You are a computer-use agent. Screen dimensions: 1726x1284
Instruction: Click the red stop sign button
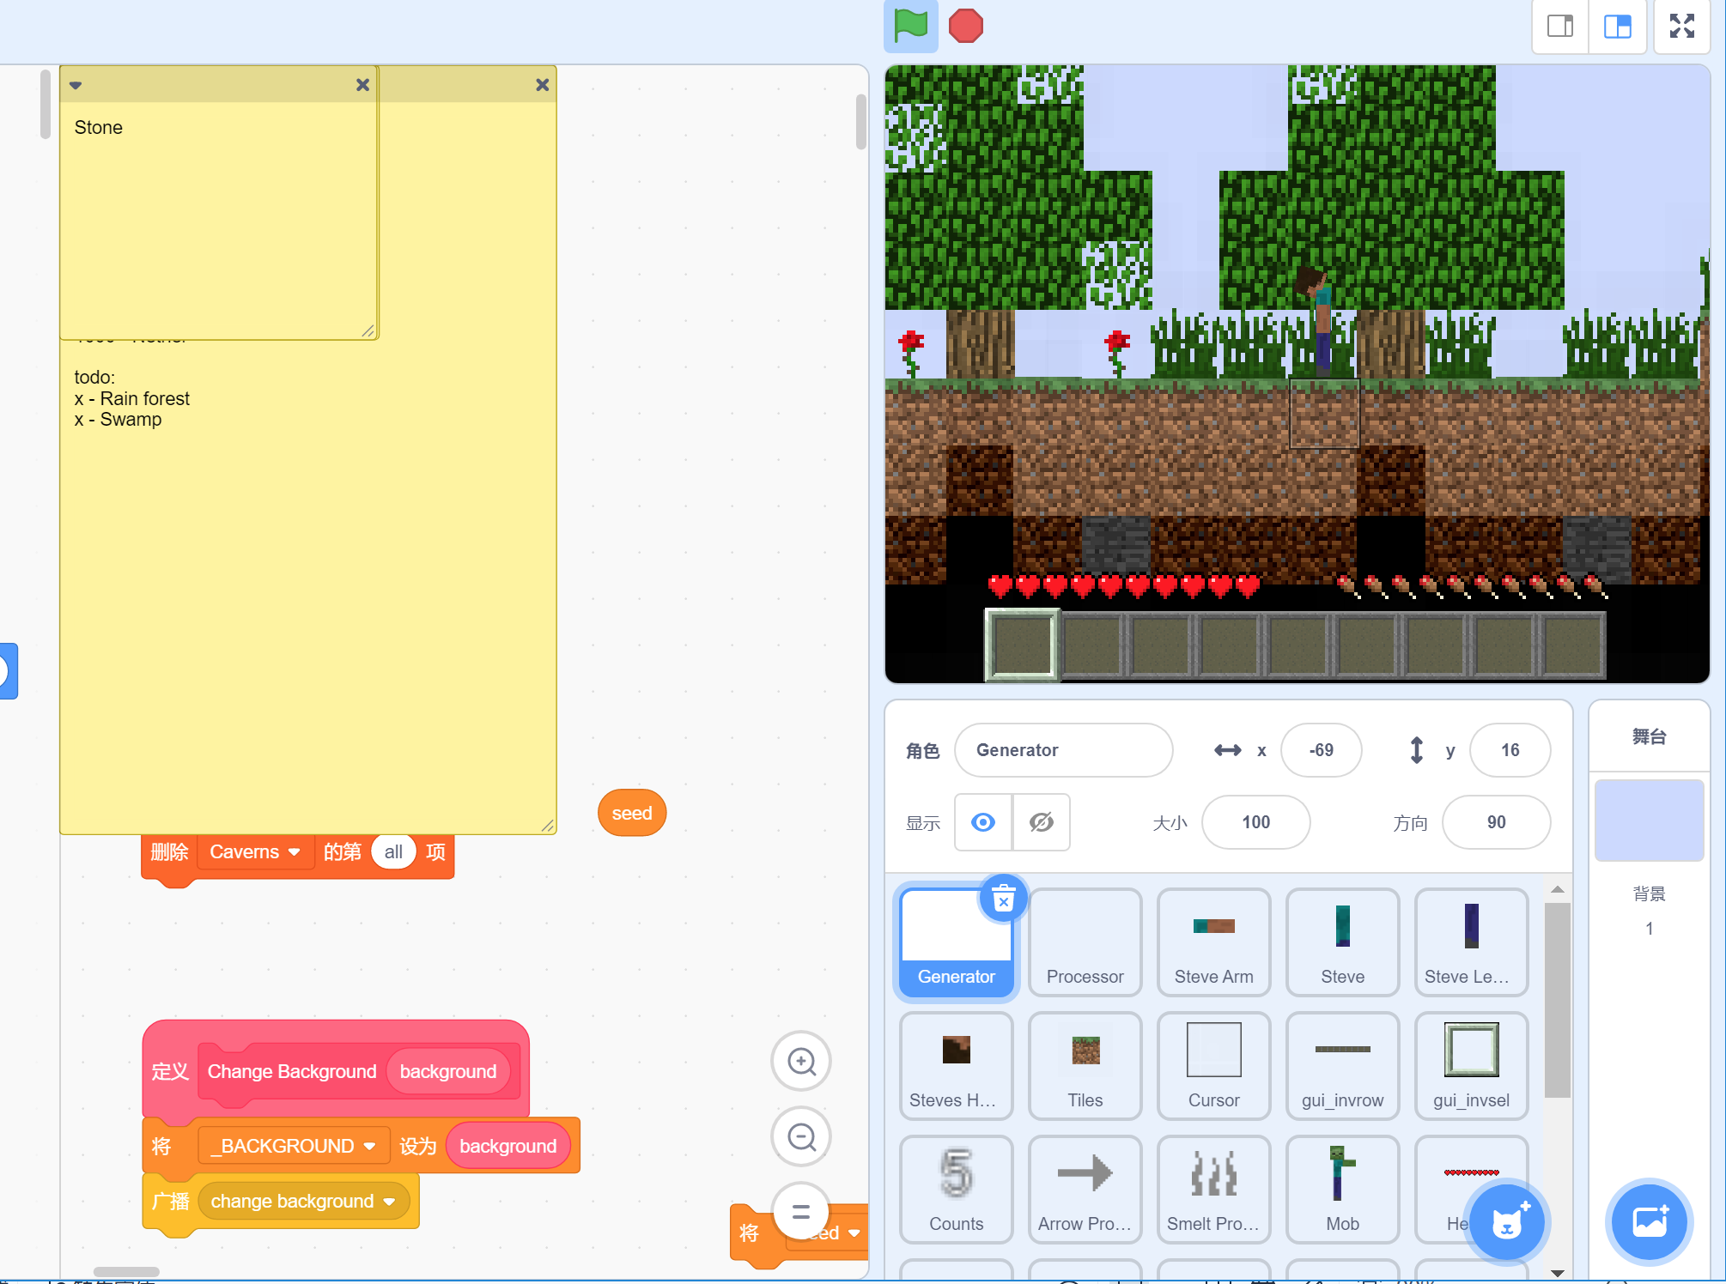click(x=966, y=26)
